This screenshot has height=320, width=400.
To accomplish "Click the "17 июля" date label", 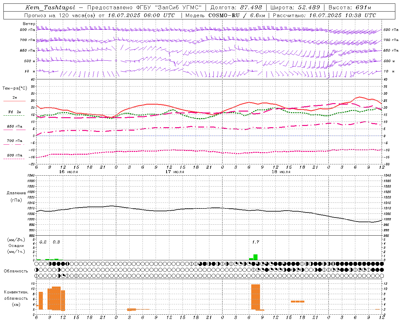I will pos(175,172).
